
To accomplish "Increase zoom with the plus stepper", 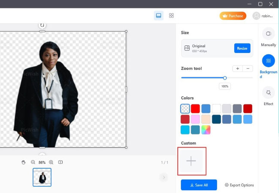I will coord(237,69).
